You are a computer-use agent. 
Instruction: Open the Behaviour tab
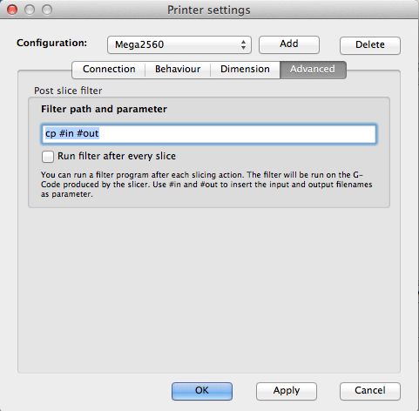178,69
